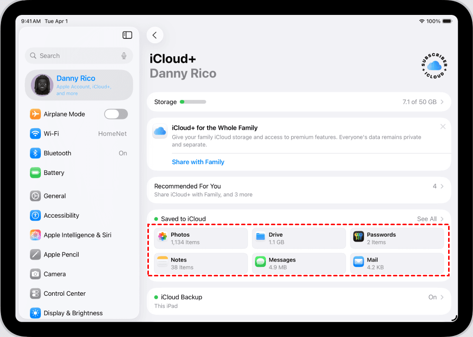This screenshot has width=473, height=337.
Task: Toggle Airplane Mode switch
Action: point(116,114)
